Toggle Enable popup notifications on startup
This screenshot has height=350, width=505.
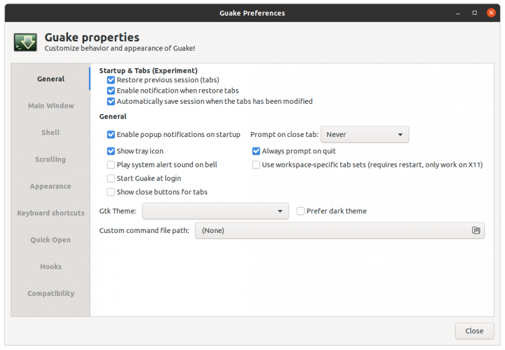(x=111, y=135)
